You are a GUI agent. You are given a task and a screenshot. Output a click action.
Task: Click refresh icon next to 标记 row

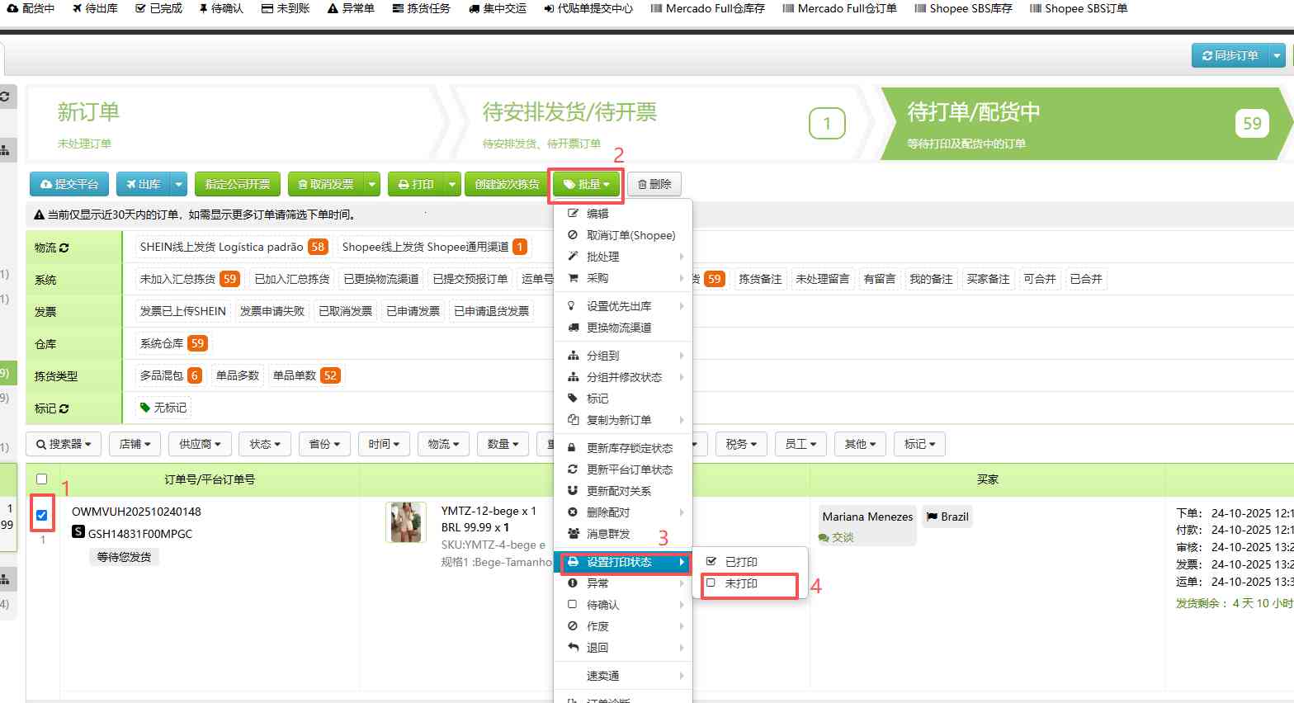tap(64, 408)
